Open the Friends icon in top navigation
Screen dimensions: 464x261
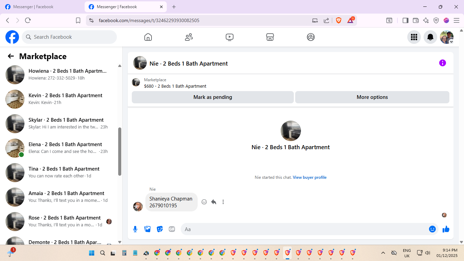click(189, 37)
